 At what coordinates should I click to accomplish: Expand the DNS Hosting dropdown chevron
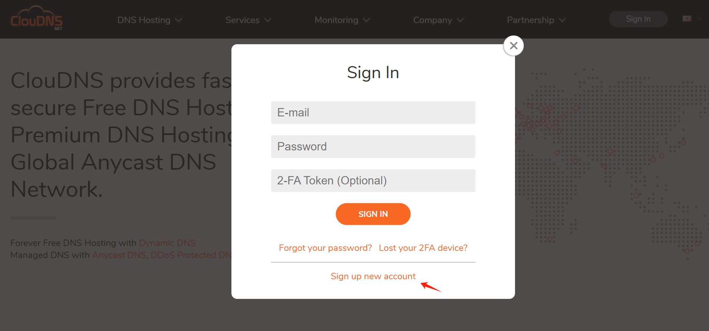pos(178,20)
